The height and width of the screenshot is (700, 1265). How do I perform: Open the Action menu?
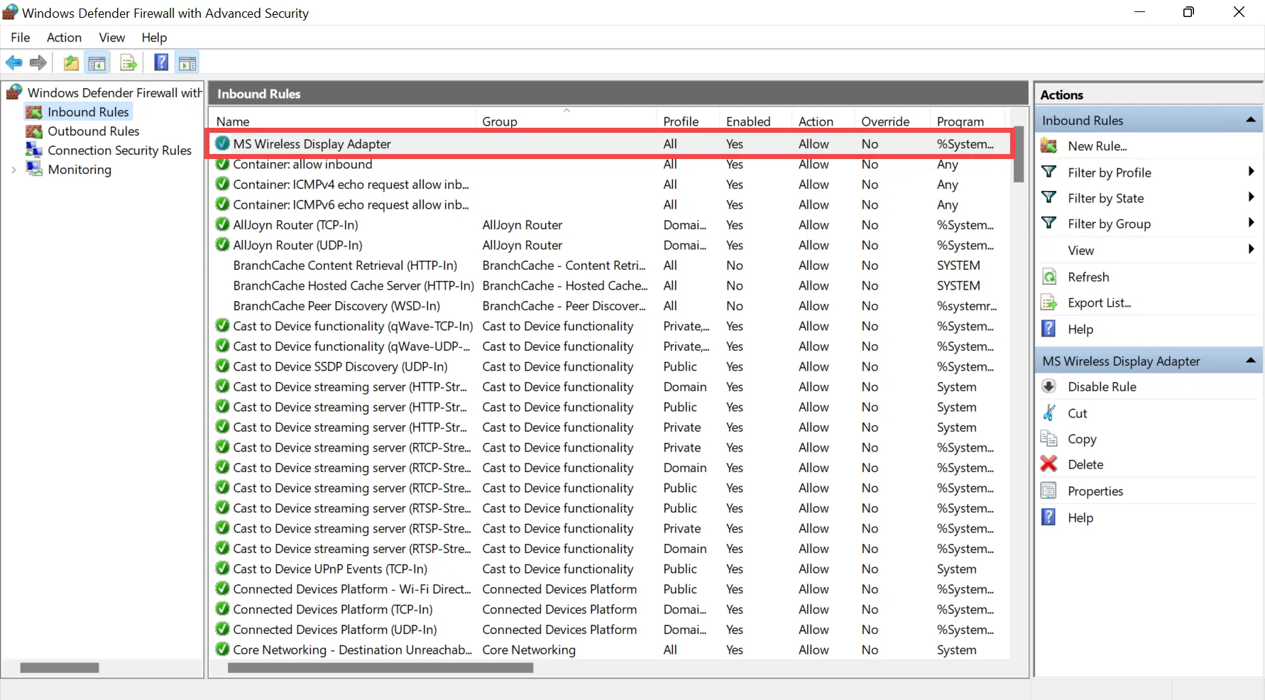(x=64, y=38)
